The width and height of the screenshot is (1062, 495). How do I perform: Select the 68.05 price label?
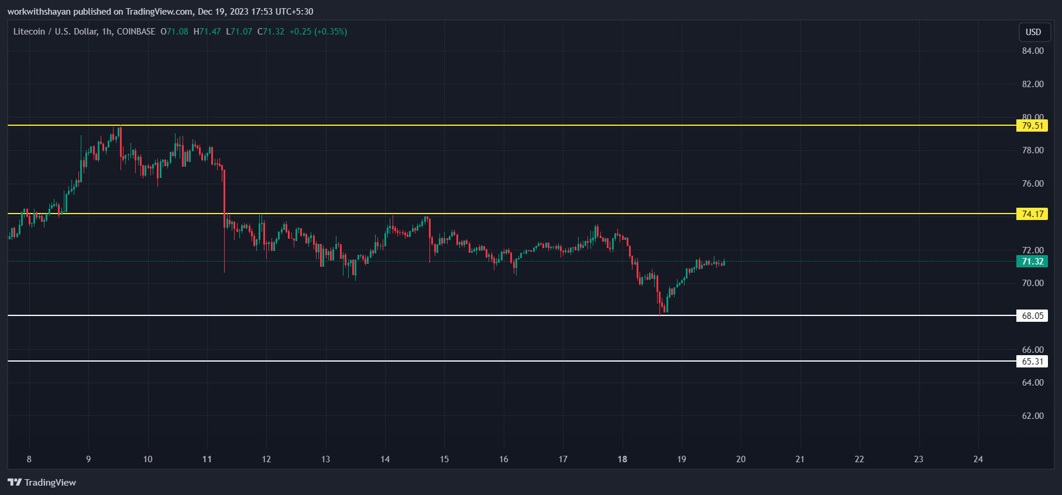[1032, 315]
